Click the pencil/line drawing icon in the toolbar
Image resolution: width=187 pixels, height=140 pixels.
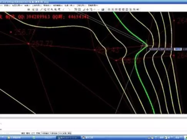tap(41, 9)
